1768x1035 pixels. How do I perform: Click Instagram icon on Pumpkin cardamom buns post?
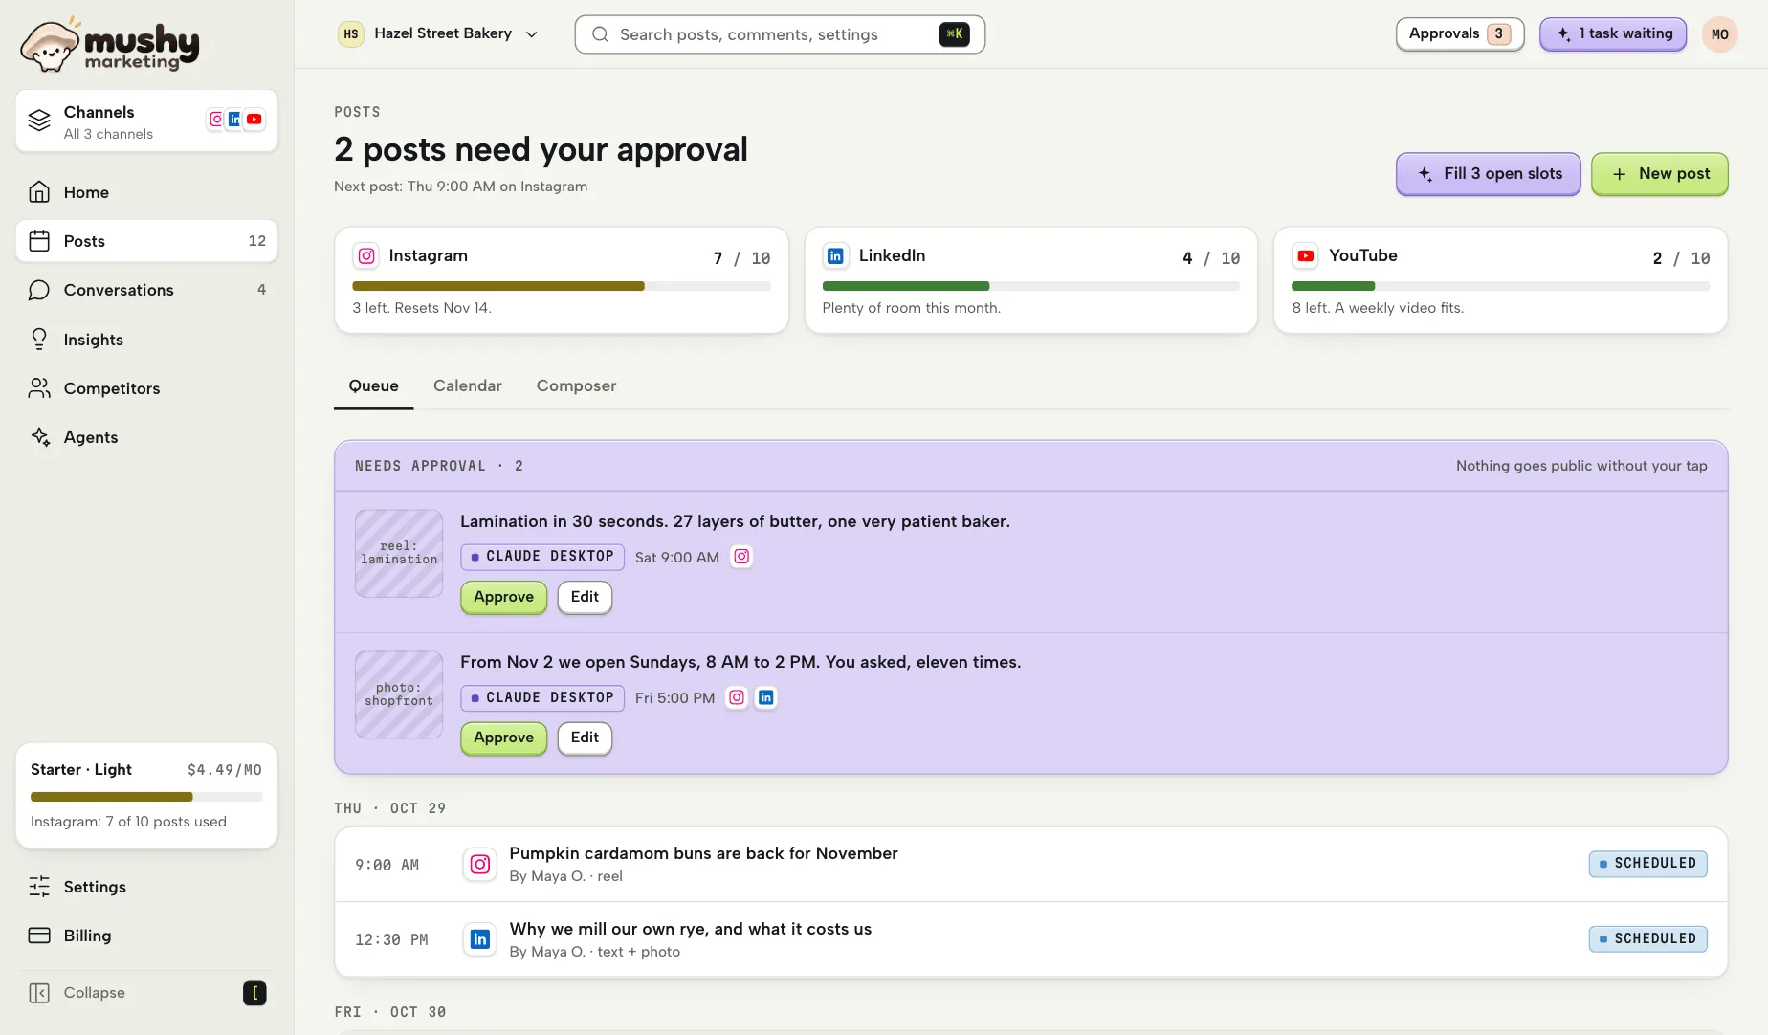coord(480,865)
